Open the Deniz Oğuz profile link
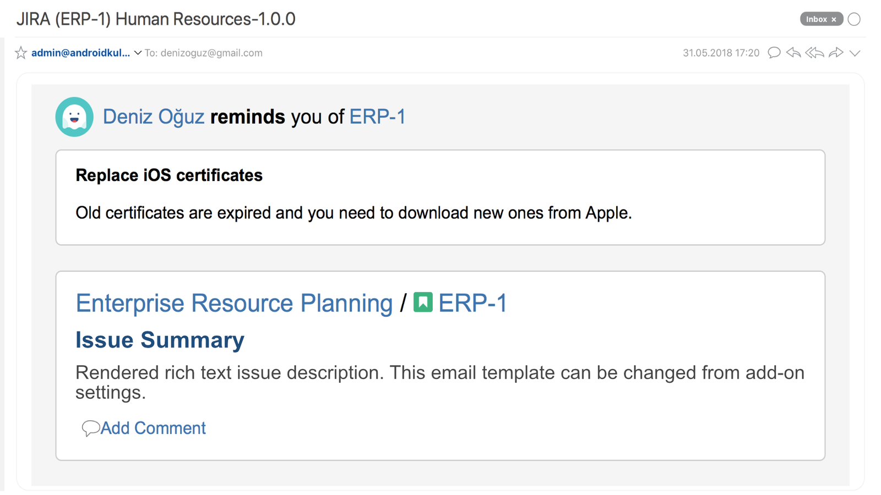Viewport: 881px width, 495px height. coord(154,117)
